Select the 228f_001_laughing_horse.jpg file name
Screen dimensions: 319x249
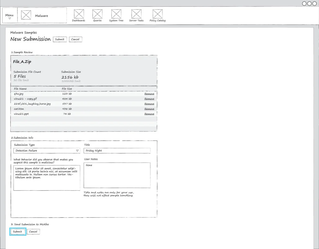pyautogui.click(x=32, y=104)
